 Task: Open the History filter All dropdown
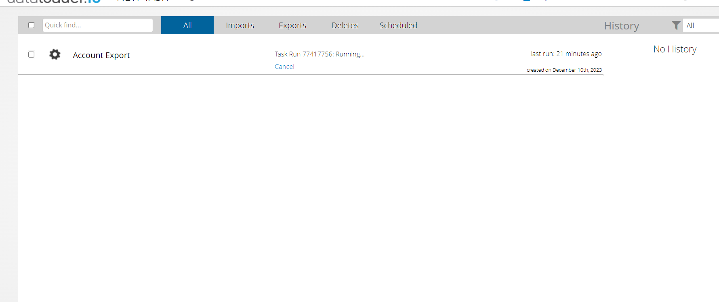pyautogui.click(x=701, y=25)
